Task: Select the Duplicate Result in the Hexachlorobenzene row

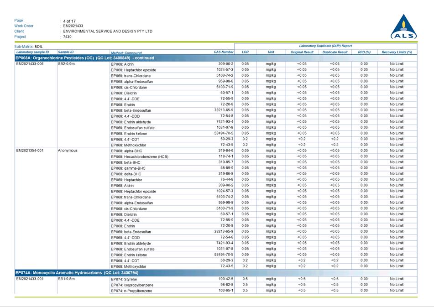Action: click(335, 156)
